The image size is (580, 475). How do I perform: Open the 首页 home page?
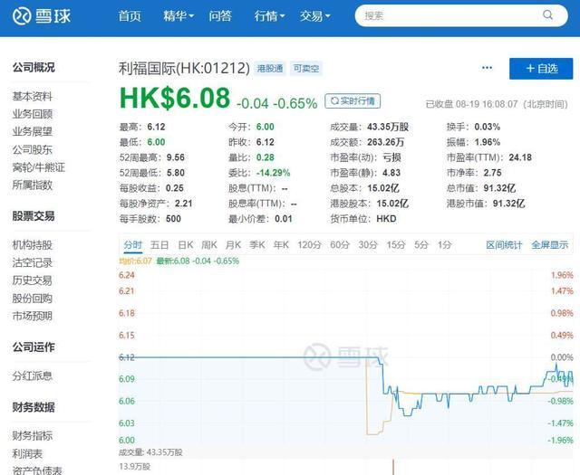(x=130, y=16)
